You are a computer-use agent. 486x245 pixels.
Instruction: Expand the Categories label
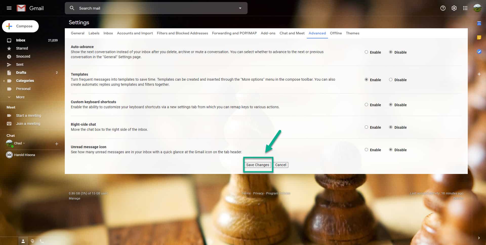4,81
